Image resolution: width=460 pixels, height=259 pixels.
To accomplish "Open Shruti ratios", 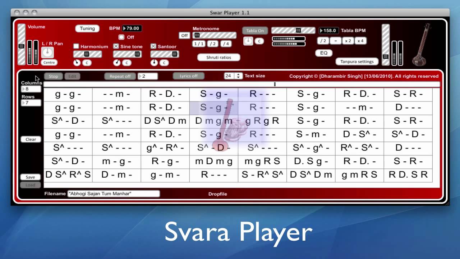I will (x=218, y=57).
